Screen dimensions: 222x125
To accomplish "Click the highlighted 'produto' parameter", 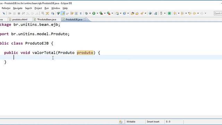I will coord(85,53).
